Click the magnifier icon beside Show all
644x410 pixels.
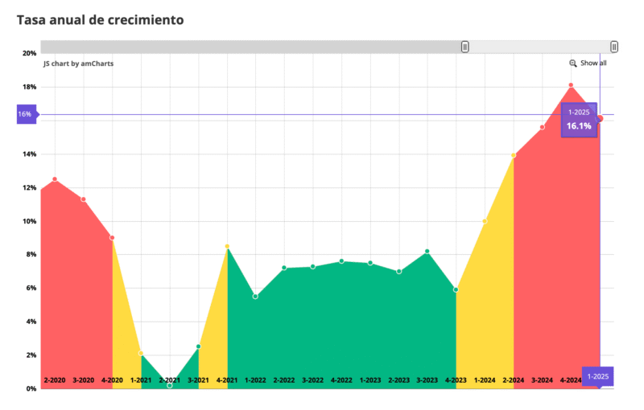click(x=573, y=64)
